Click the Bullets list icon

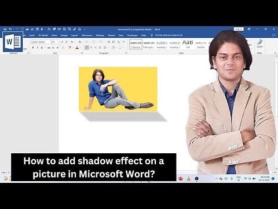(x=87, y=42)
